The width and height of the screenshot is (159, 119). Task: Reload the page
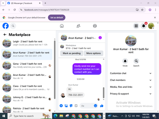click(x=15, y=10)
